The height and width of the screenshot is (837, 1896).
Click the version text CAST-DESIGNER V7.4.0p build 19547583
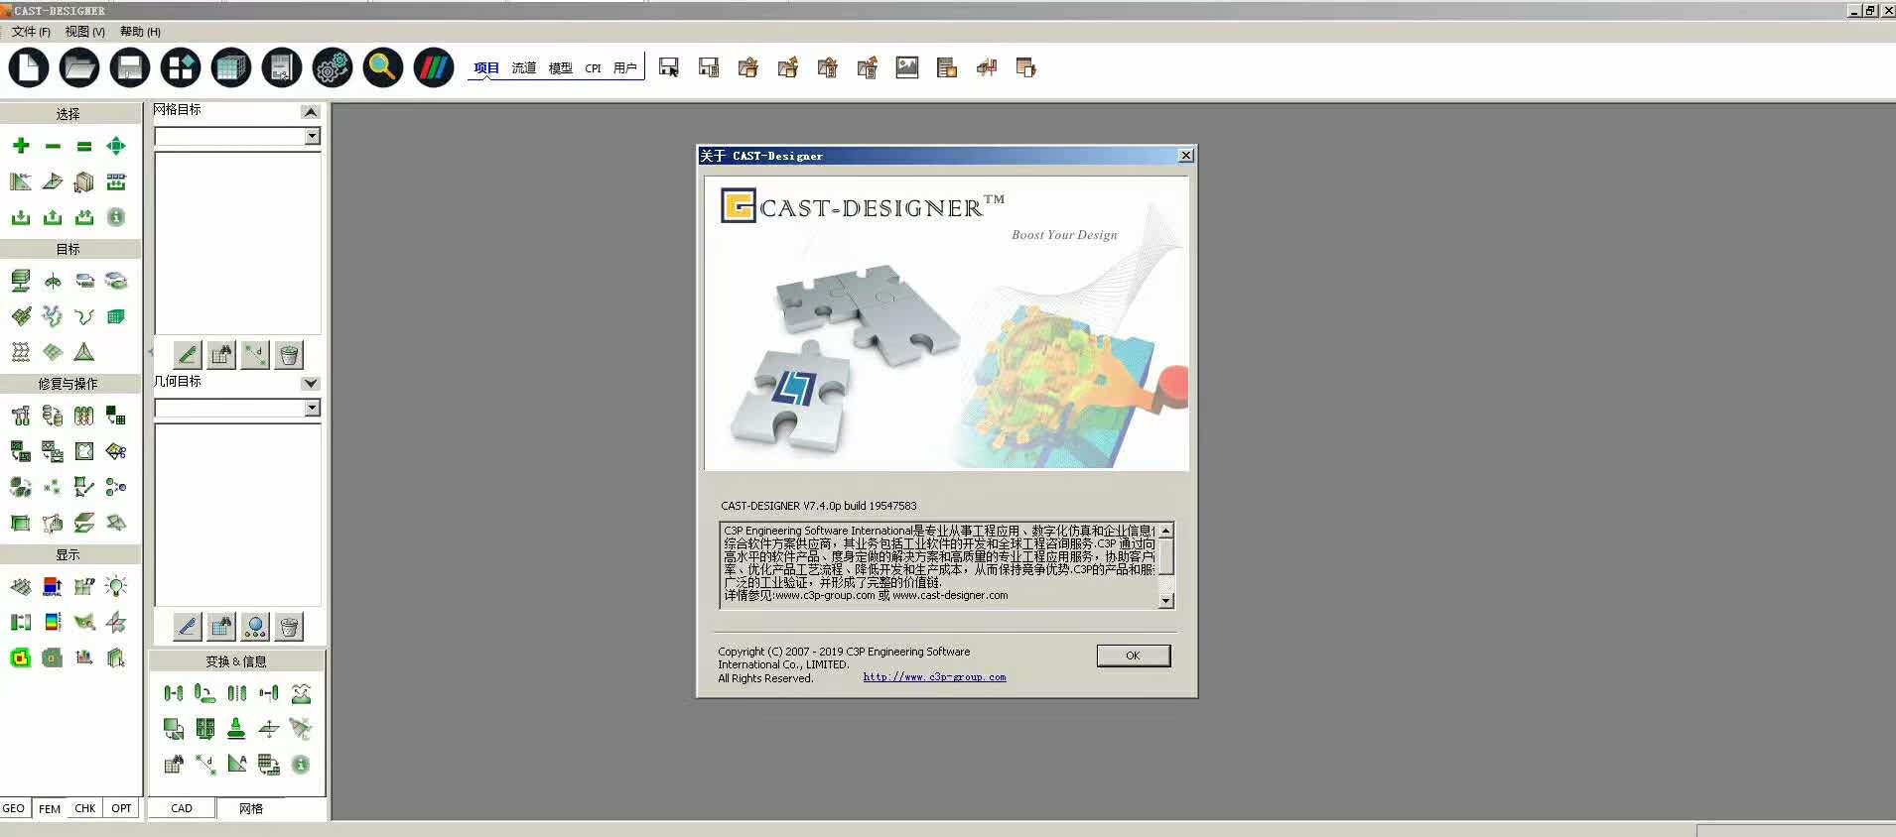point(819,506)
